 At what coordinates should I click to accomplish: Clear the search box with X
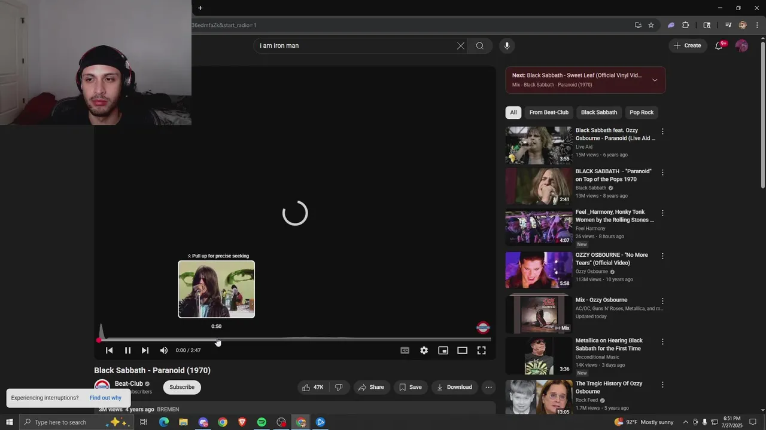pos(461,45)
